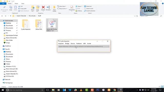Click the Paste ribbon icon
Viewport: 164px width, 92px height.
pos(15,8)
